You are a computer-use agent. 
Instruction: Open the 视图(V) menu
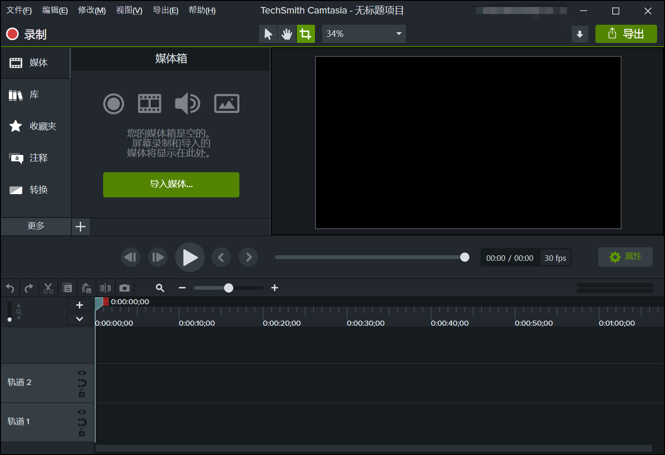129,10
